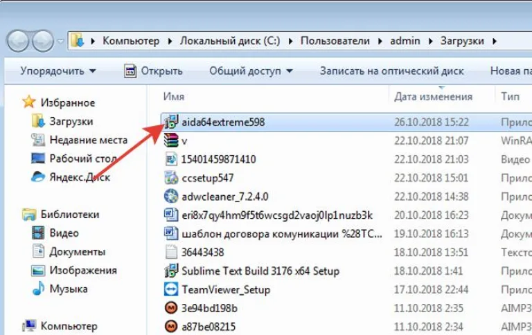The height and width of the screenshot is (335, 532).
Task: Select the file name aida64extreme598
Action: click(223, 122)
